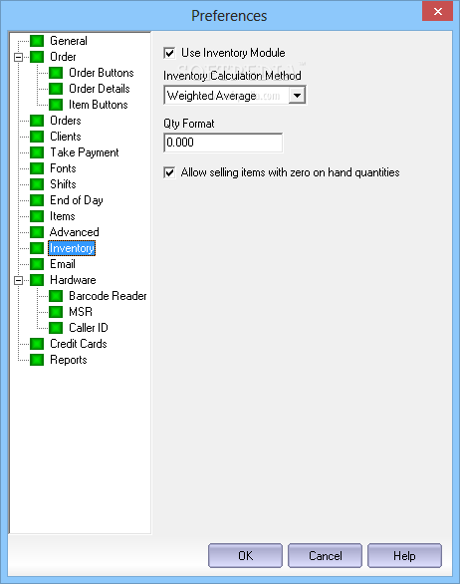Viewport: 460px width, 584px height.
Task: Go to Credit Cards settings
Action: click(79, 344)
